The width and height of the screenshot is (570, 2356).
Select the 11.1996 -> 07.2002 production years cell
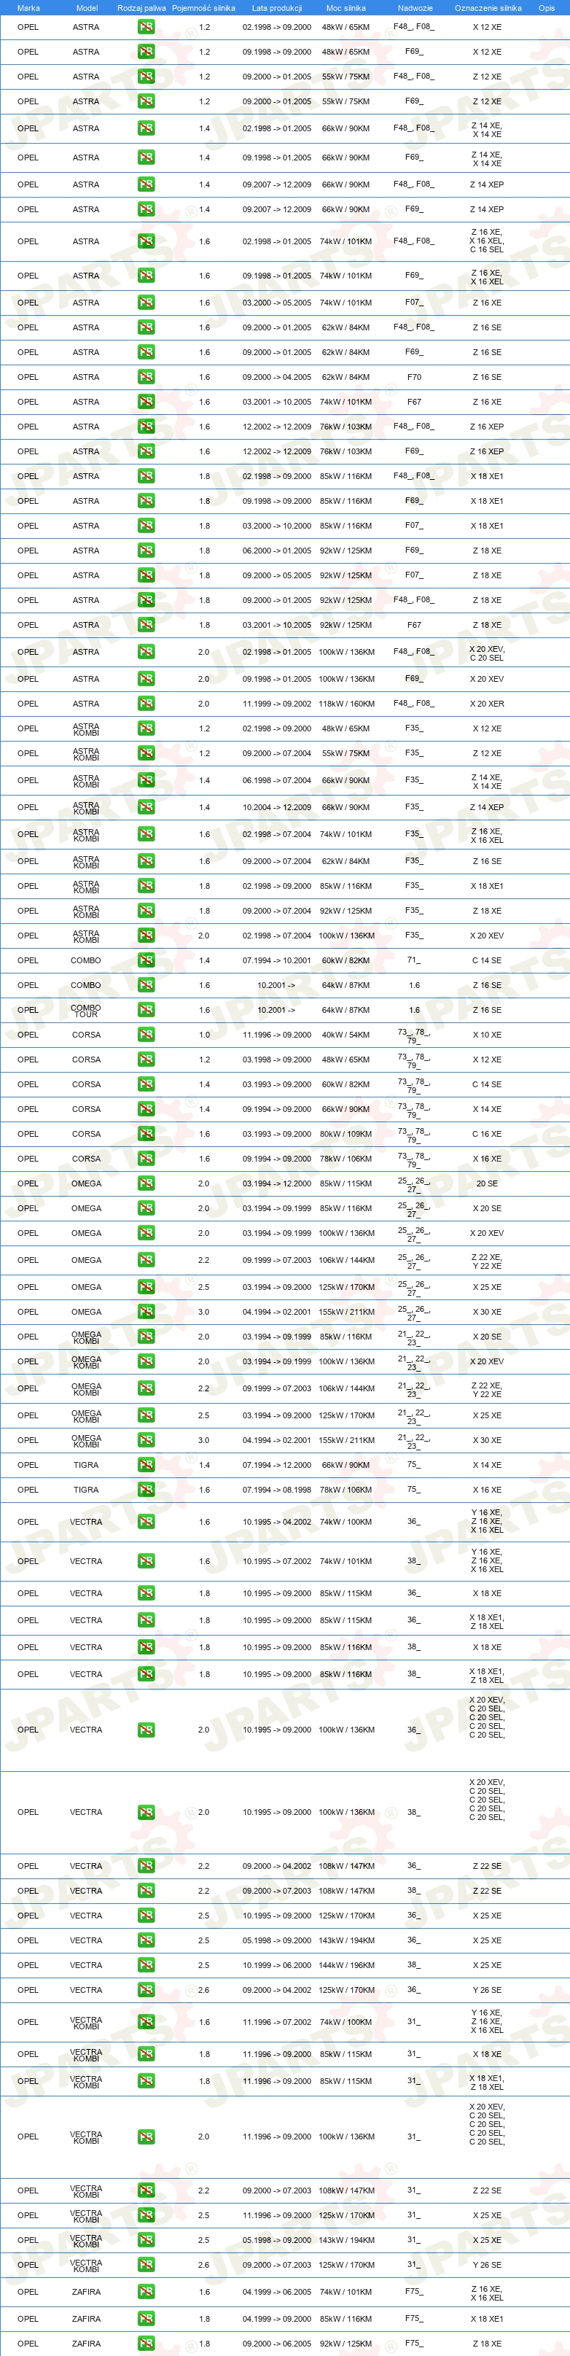(x=276, y=2021)
